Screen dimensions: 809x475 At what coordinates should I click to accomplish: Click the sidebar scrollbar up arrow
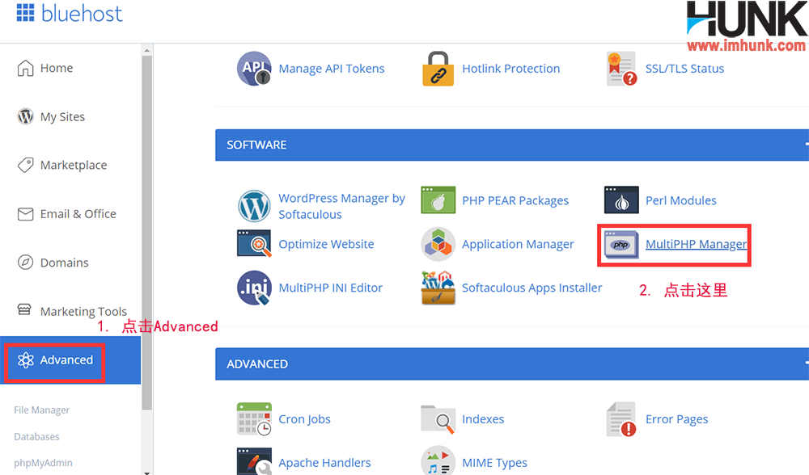click(147, 50)
